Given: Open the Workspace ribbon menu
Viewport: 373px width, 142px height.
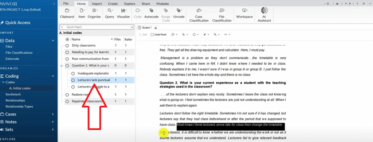Looking at the screenshot, I should point(244,13).
